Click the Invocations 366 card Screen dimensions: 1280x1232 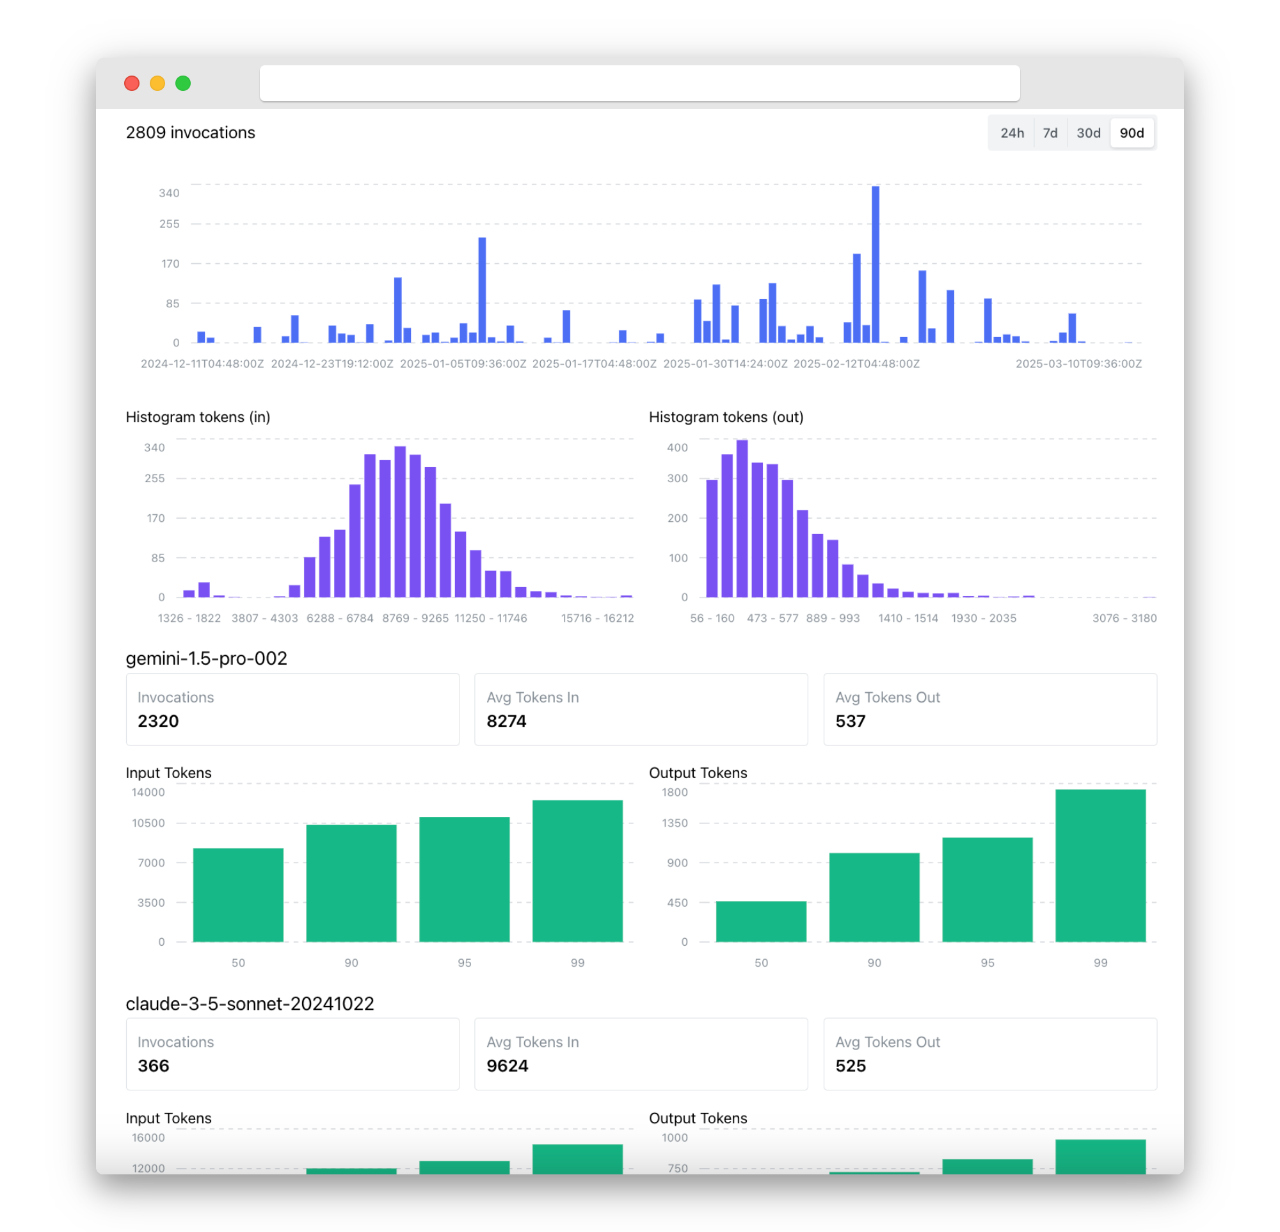point(292,1053)
